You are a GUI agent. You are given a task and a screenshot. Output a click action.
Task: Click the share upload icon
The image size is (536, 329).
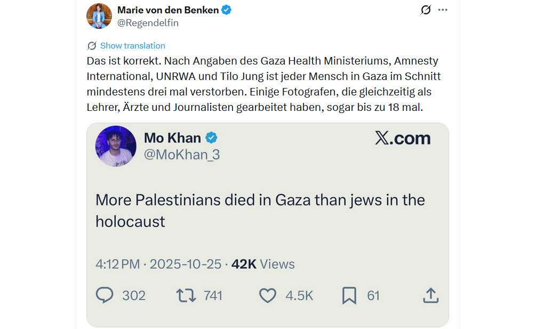click(x=430, y=295)
